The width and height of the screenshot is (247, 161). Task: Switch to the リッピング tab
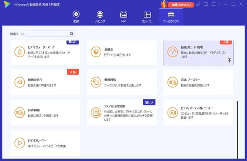100,16
